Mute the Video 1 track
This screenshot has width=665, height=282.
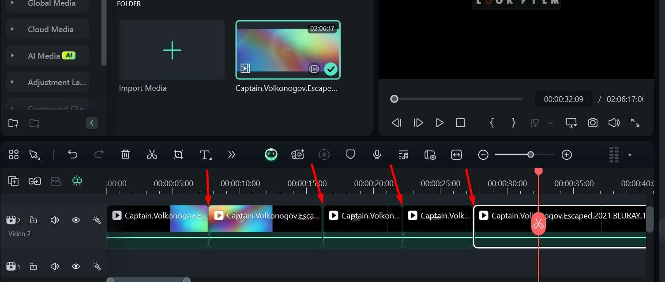[x=55, y=266]
